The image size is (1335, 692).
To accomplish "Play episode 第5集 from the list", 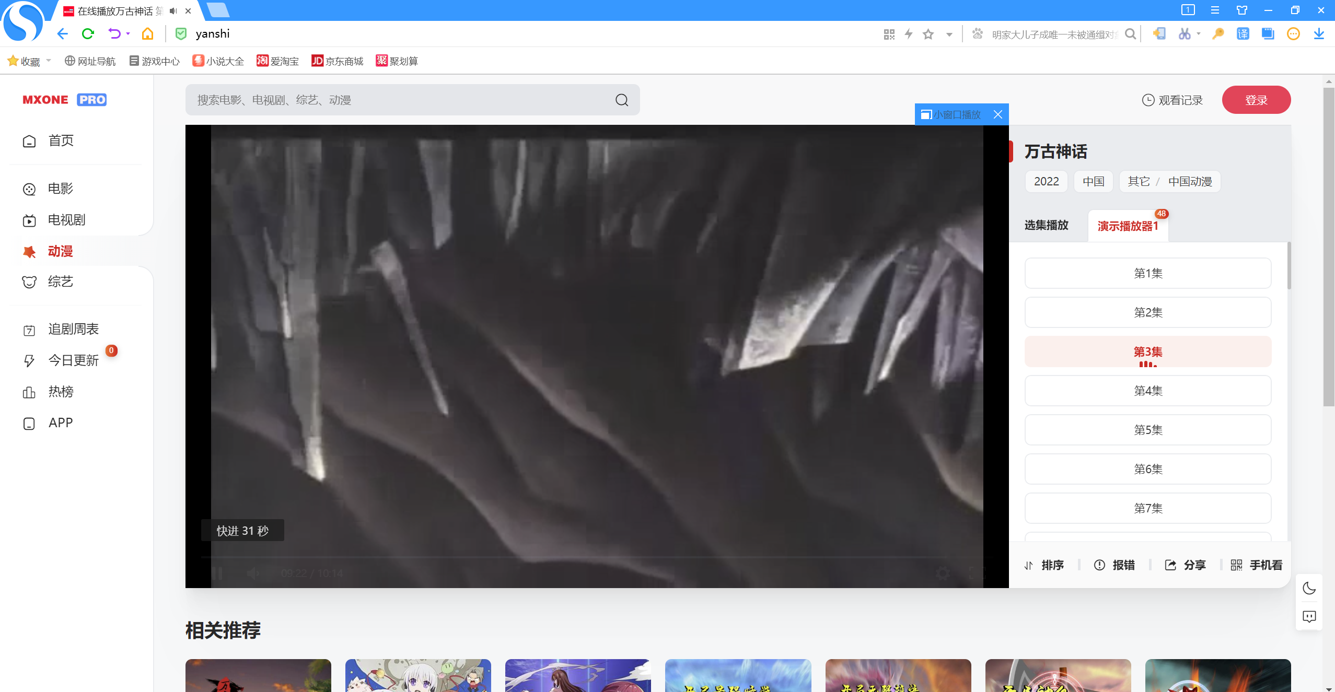I will (x=1147, y=430).
